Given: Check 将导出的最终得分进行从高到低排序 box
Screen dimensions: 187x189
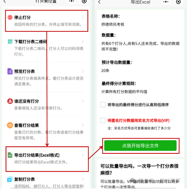Looking at the screenshot, I should [x=103, y=104].
